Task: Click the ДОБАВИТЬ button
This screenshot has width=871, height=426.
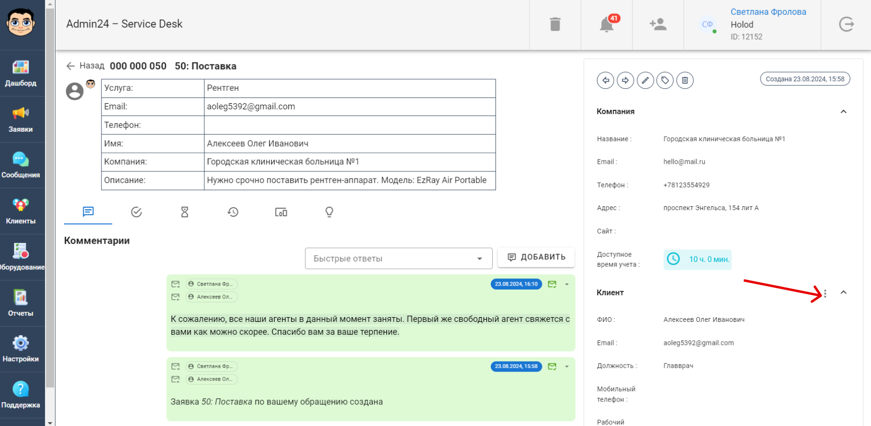Action: coord(536,257)
